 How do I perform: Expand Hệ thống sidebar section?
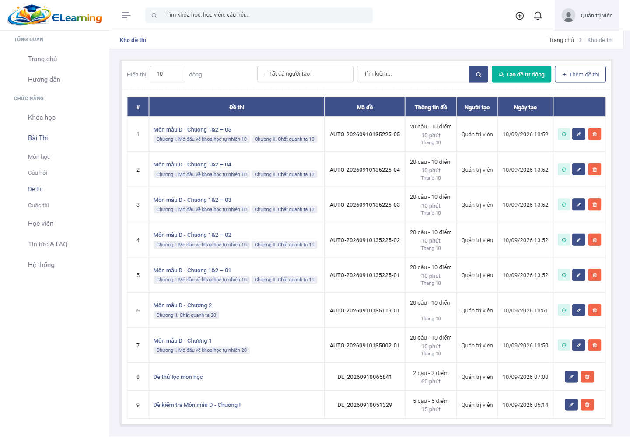pyautogui.click(x=41, y=265)
